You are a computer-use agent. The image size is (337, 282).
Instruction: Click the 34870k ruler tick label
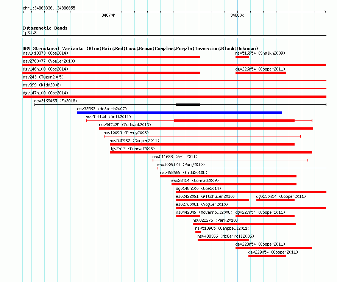click(108, 15)
